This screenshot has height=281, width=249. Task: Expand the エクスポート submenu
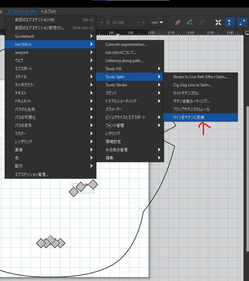point(51,69)
